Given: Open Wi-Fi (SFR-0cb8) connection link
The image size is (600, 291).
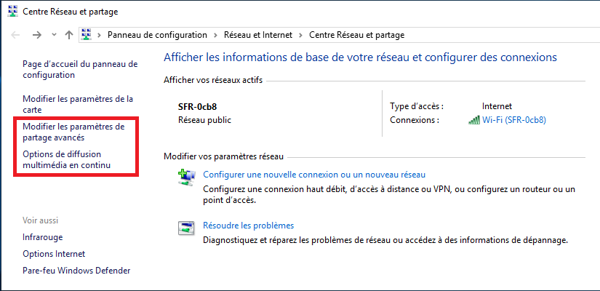Looking at the screenshot, I should point(513,120).
